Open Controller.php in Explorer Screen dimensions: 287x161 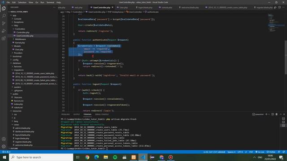pos(23,32)
